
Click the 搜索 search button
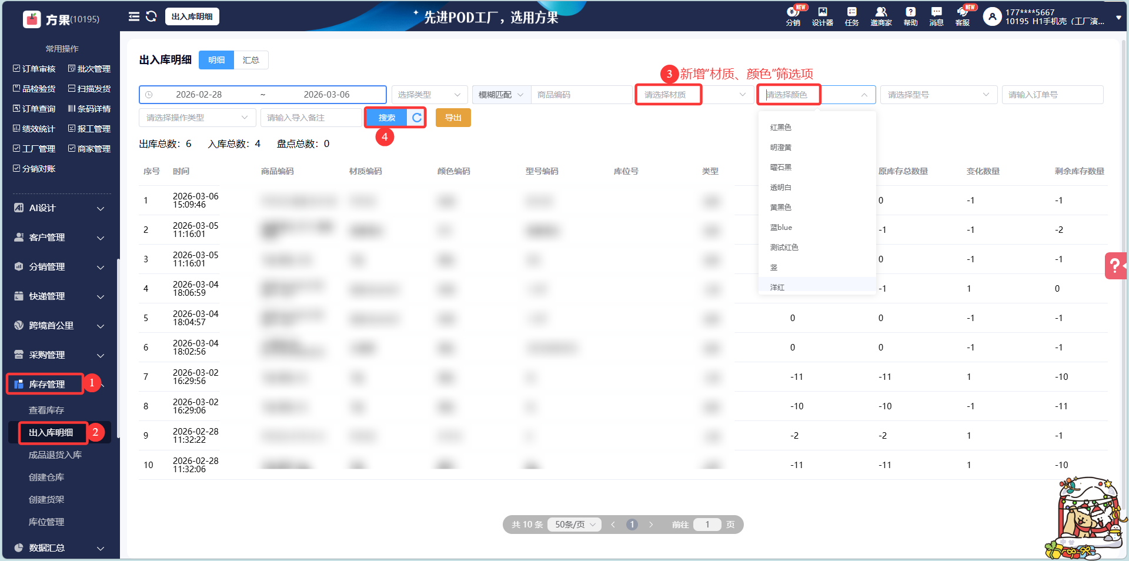(x=387, y=118)
